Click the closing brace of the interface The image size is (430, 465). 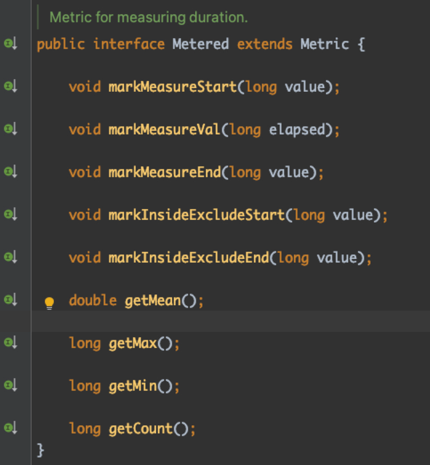[41, 450]
